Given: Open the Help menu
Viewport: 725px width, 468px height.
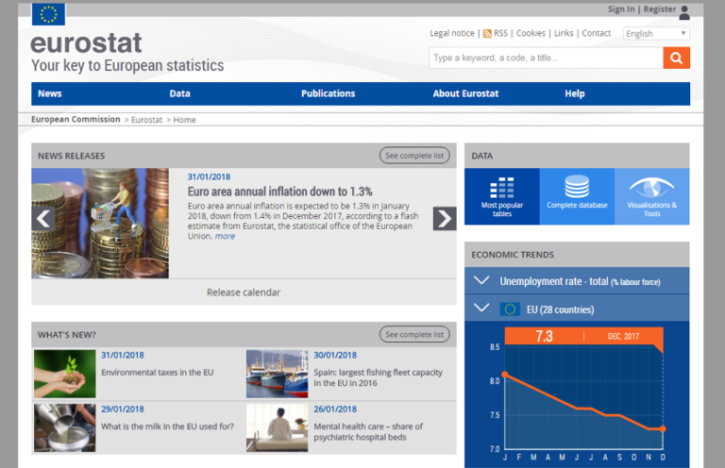Looking at the screenshot, I should coord(575,93).
